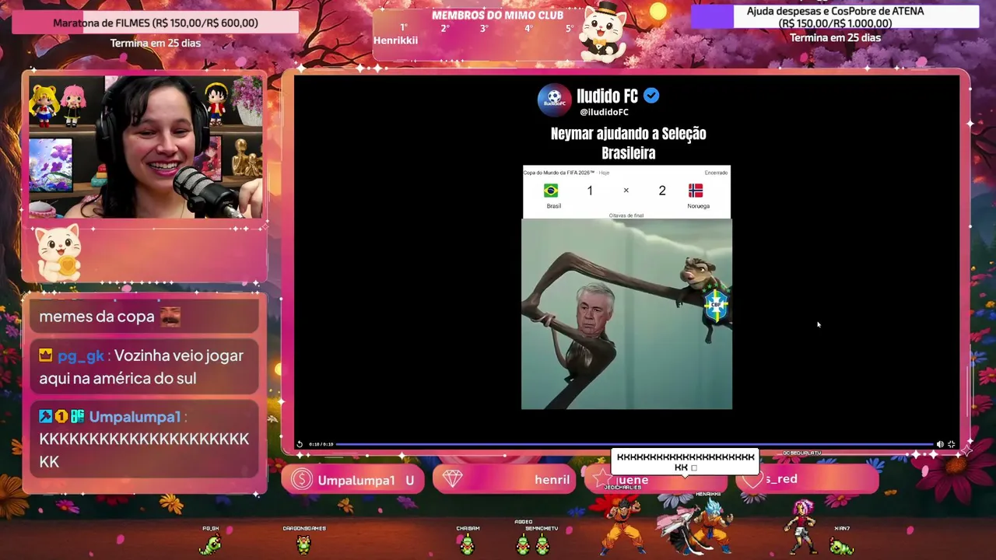Click the Norway flag in the scoreboard
The image size is (996, 560).
696,191
